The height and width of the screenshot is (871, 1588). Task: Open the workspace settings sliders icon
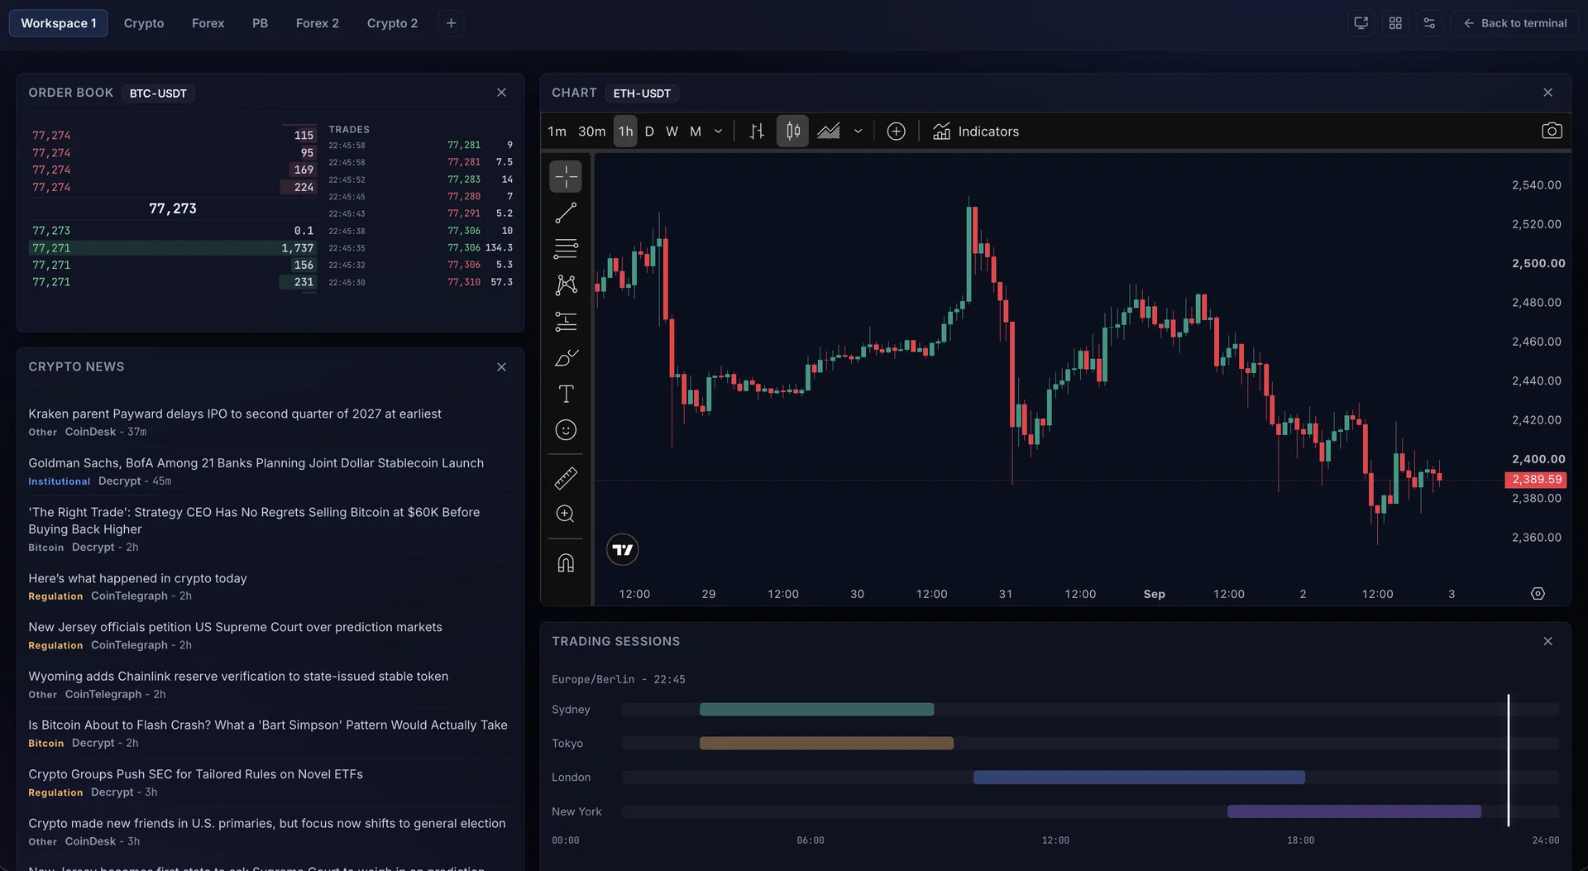click(1429, 23)
